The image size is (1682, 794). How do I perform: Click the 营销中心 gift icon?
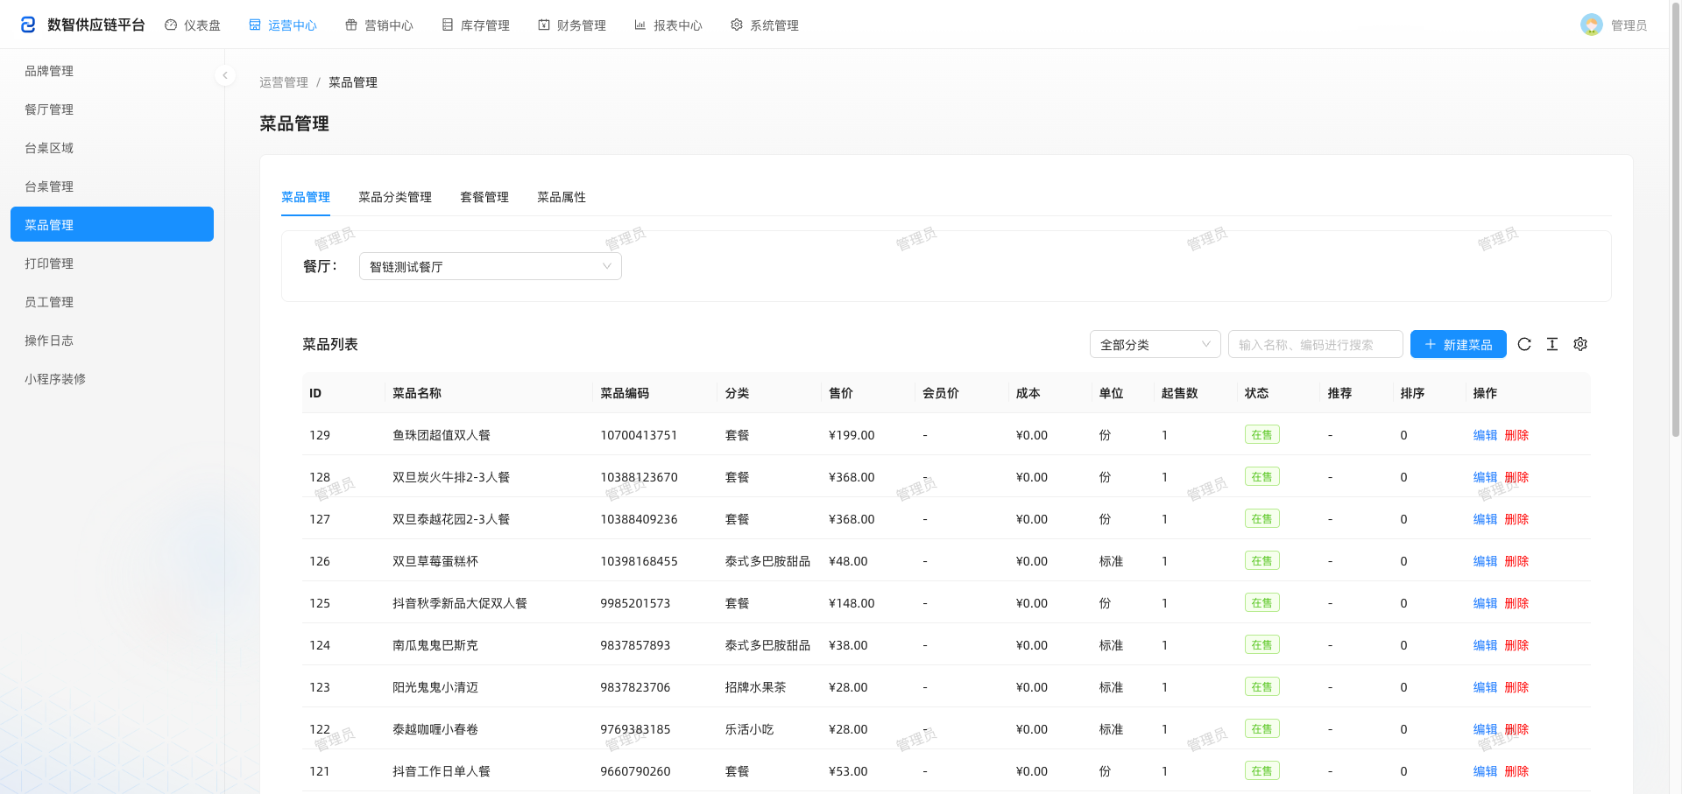351,25
